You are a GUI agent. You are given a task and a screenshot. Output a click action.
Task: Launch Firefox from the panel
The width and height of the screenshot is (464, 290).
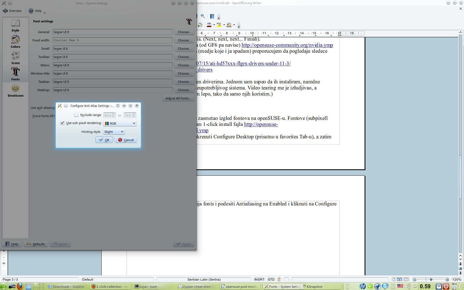(x=20, y=286)
